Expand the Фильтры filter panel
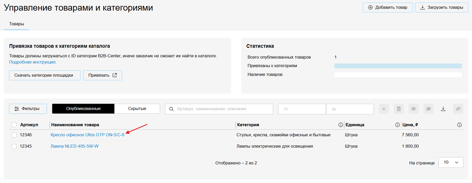 tap(28, 109)
